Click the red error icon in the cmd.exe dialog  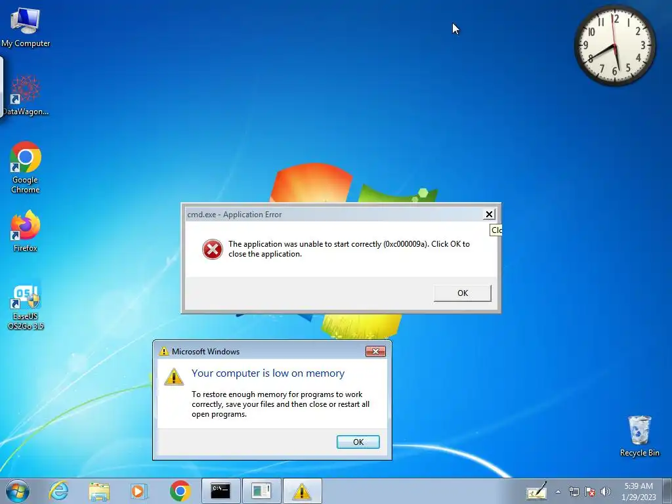click(213, 249)
